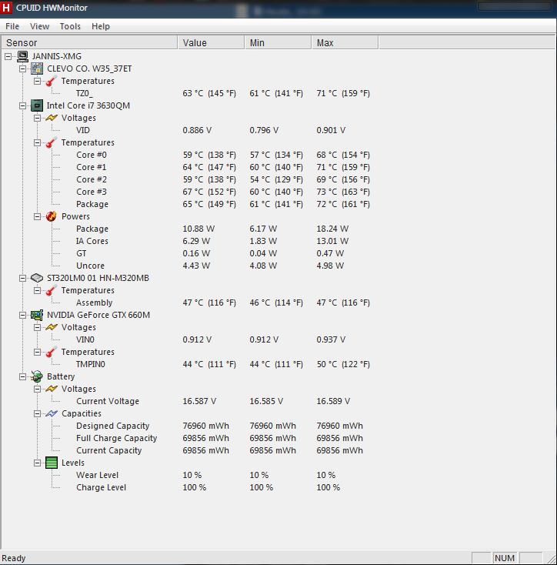The image size is (557, 565).
Task: Click the Max column header
Action: click(345, 42)
